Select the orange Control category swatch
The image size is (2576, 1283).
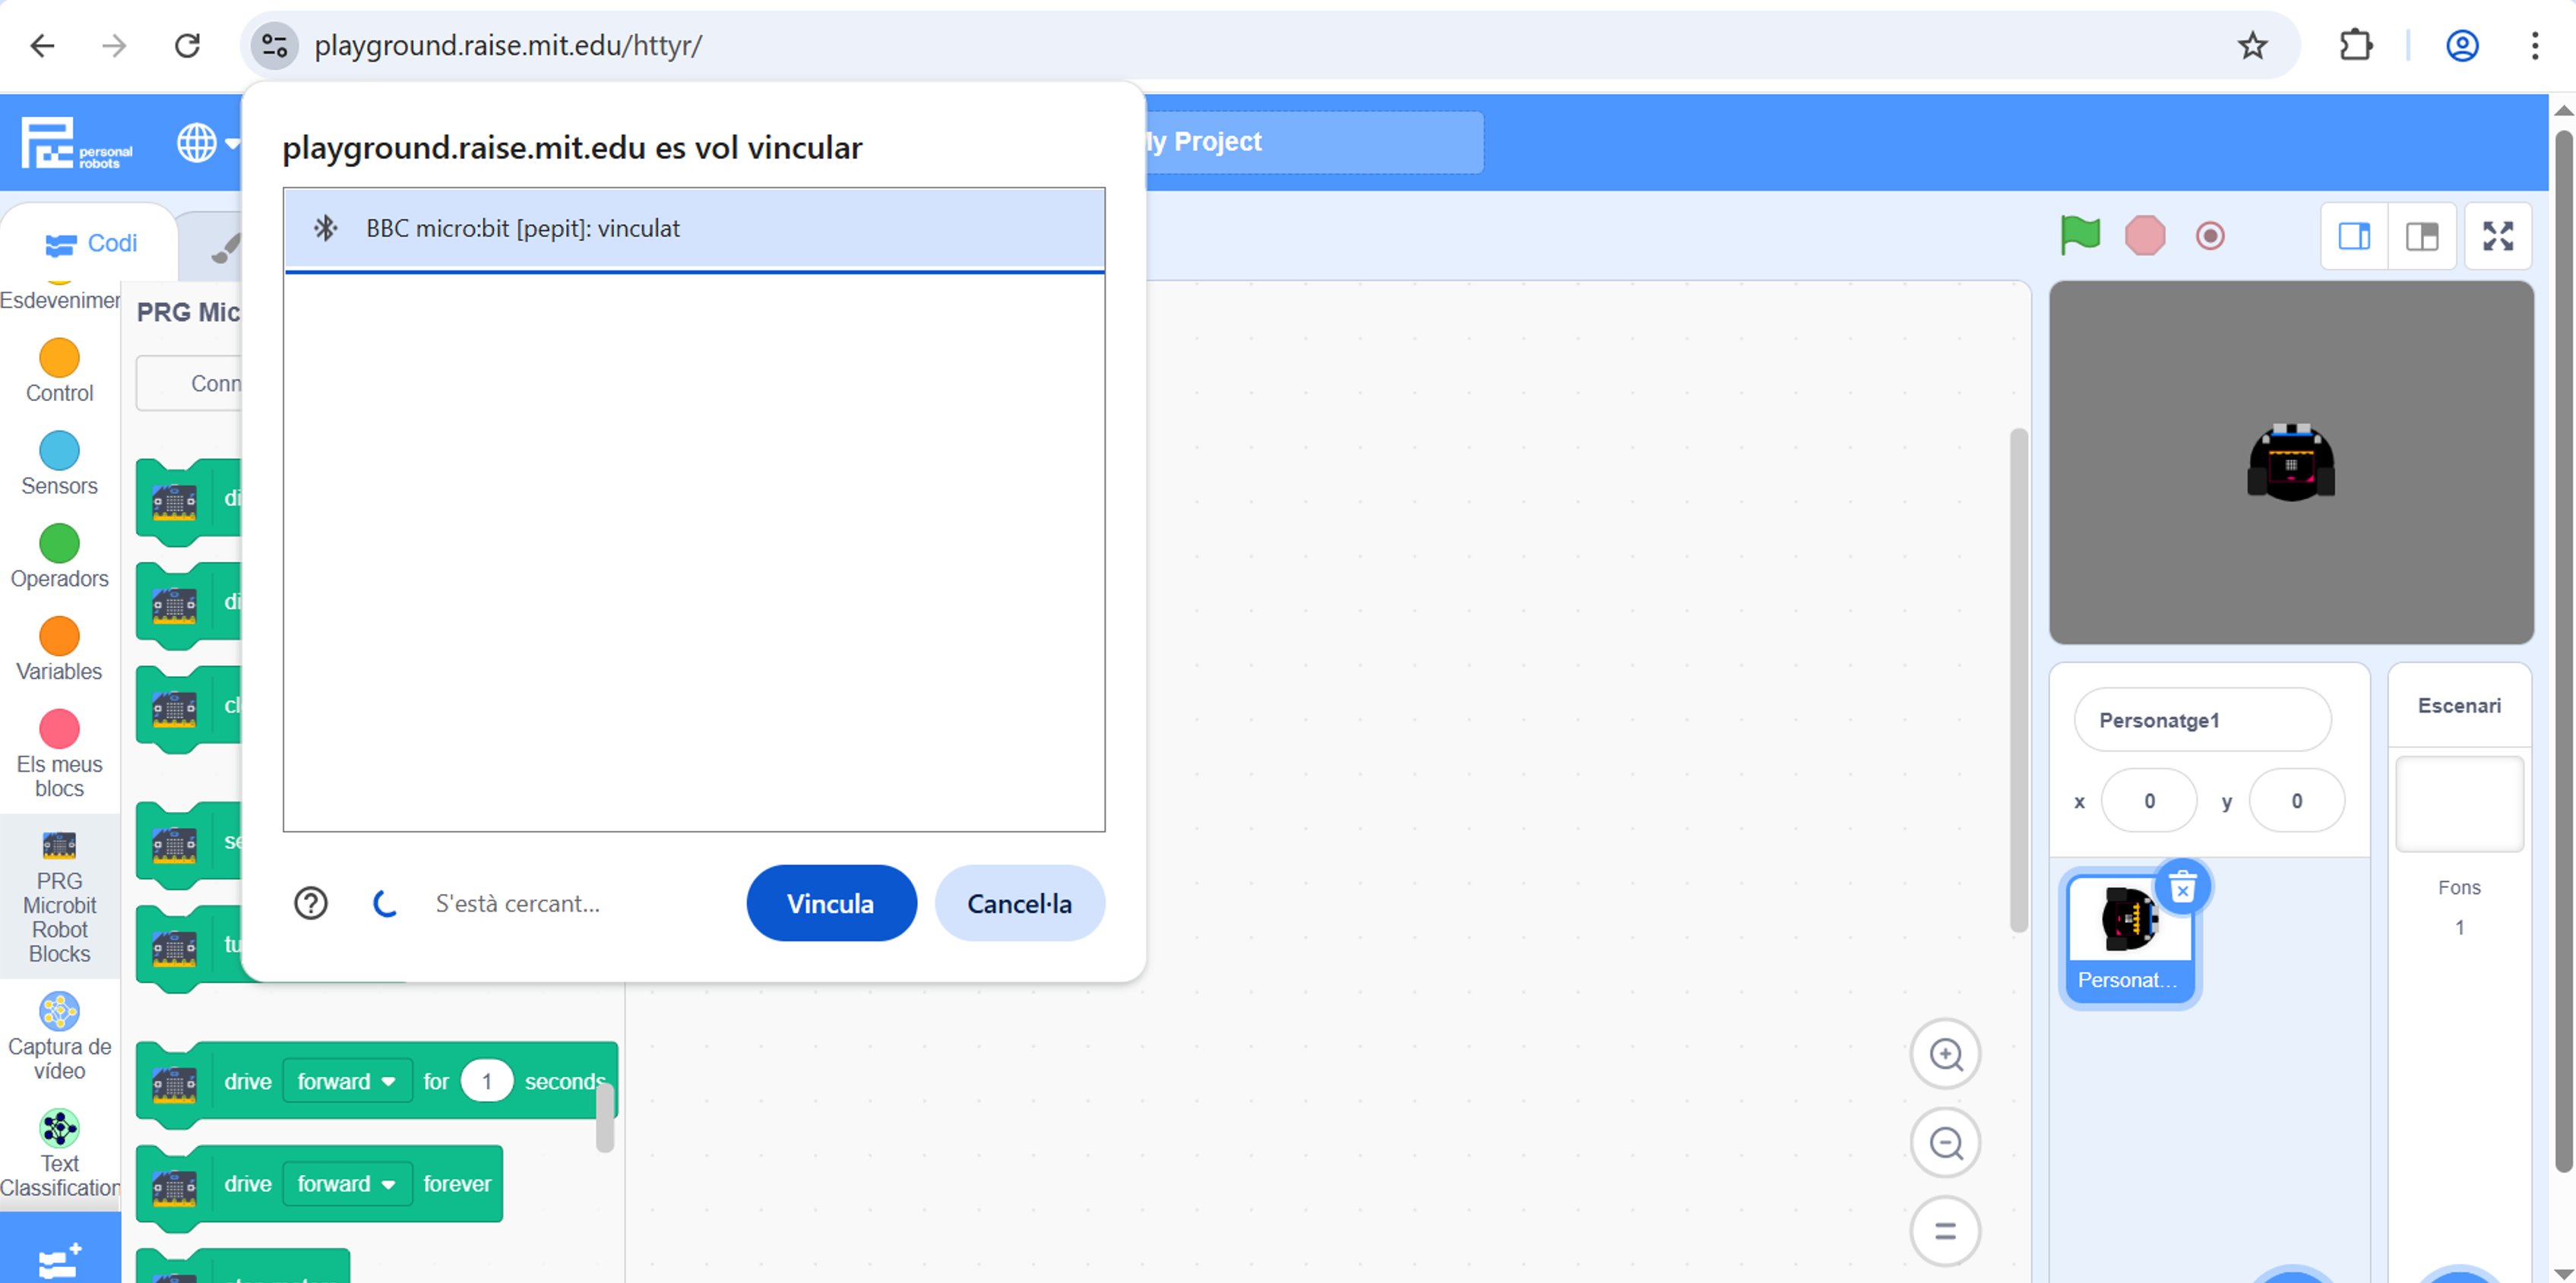[x=59, y=358]
